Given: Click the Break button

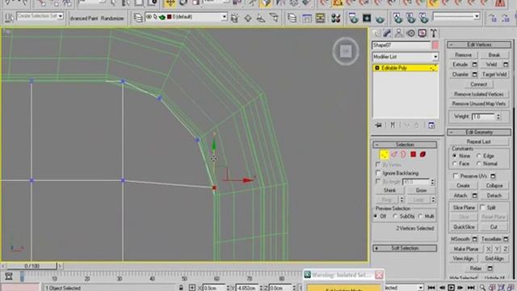Looking at the screenshot, I should [x=494, y=55].
